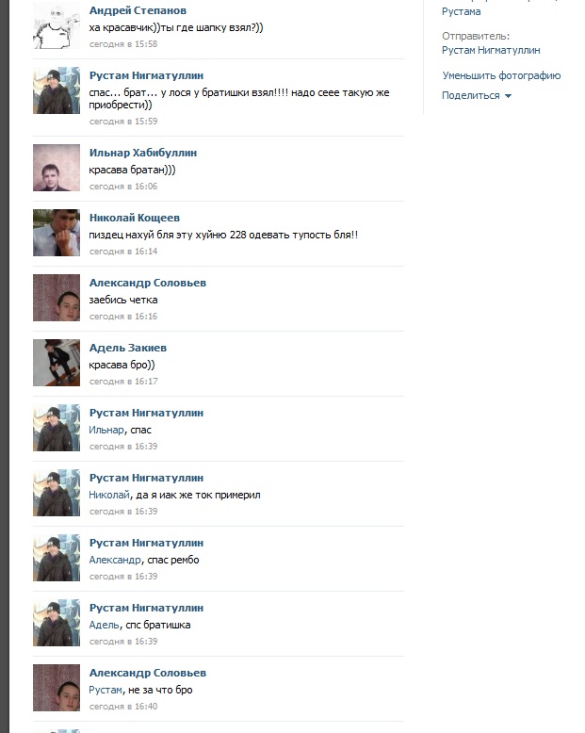Click the 'Ильнар' reply mention link

106,430
